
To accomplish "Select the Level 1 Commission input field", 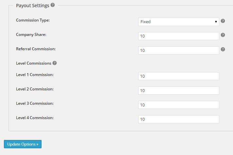I will (179, 76).
